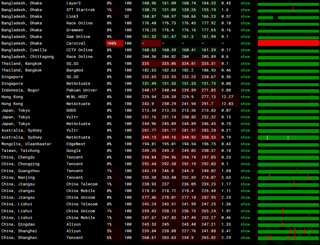Image resolution: width=320 pixels, height=245 pixels.
Task: Click Nanjing Tencent timeline graph
Action: [288, 177]
